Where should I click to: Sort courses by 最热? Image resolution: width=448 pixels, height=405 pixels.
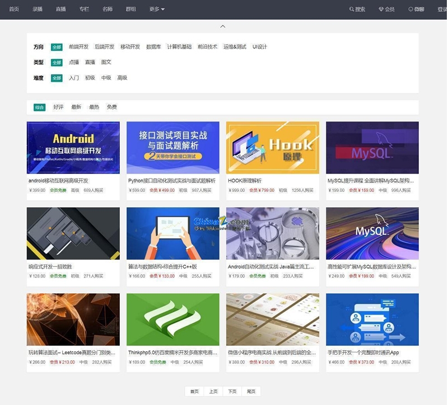point(94,107)
